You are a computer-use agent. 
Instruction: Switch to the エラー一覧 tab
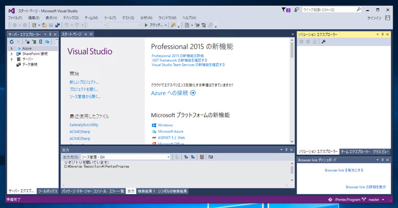click(117, 191)
